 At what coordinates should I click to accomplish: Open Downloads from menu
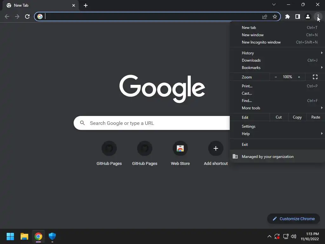[x=277, y=60]
